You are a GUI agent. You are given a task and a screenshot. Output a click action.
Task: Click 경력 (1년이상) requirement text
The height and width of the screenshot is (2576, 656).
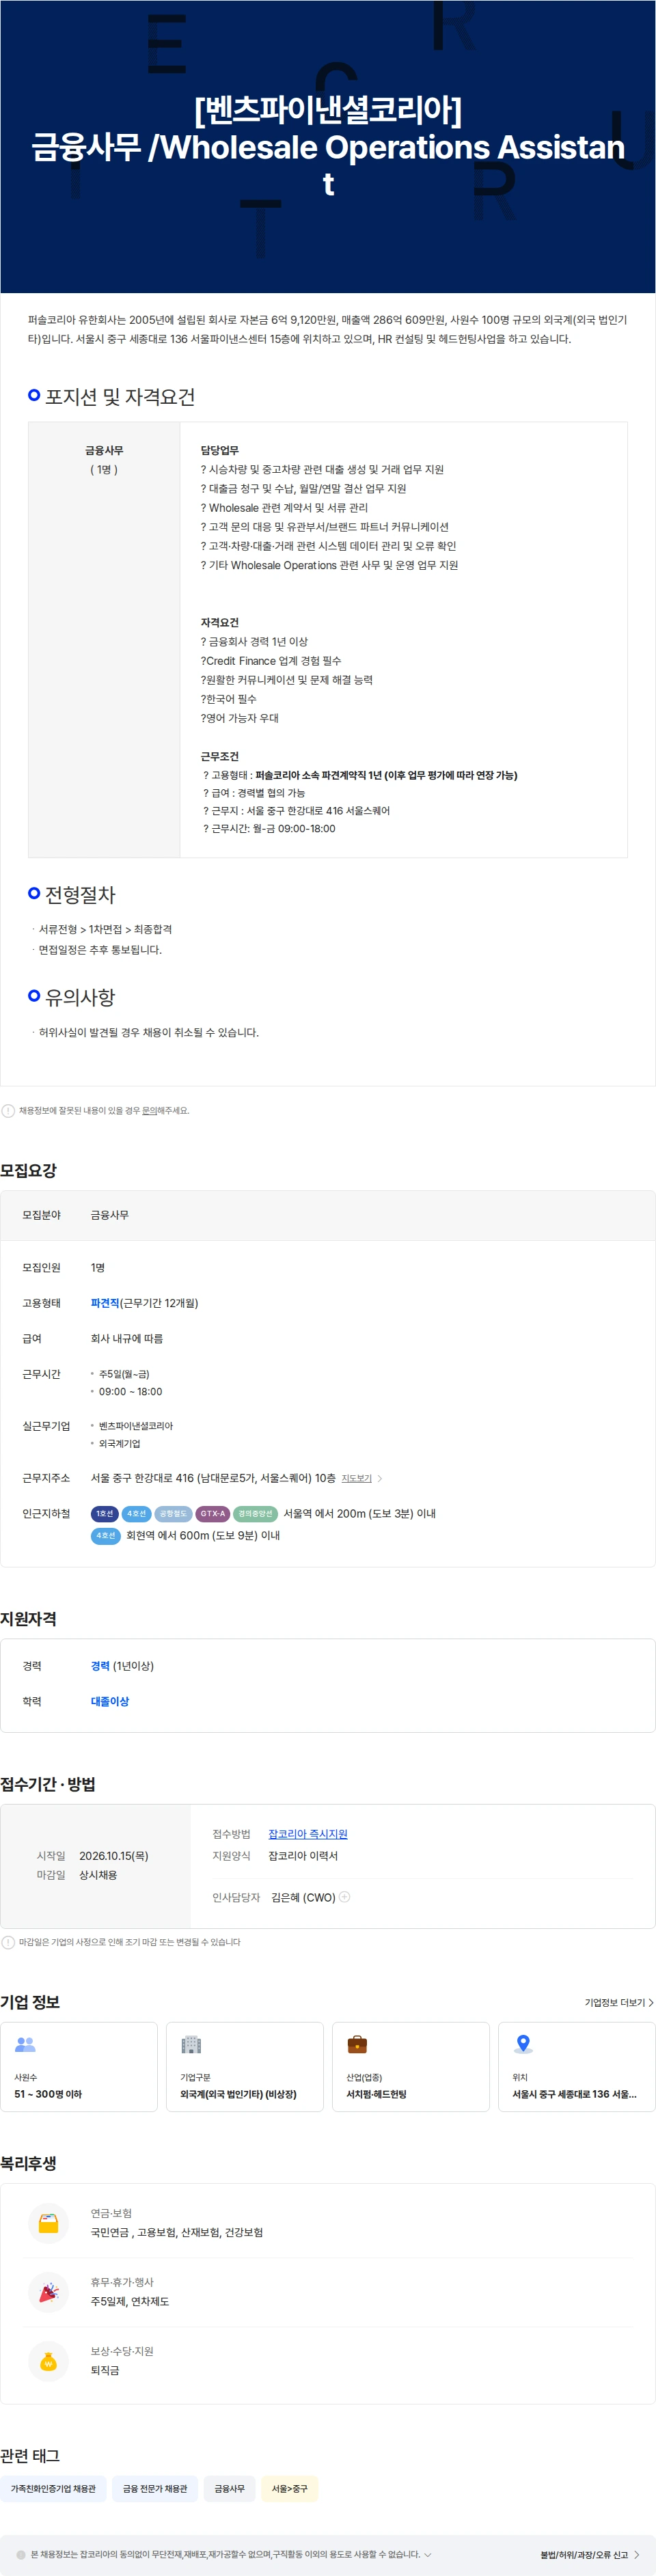click(122, 1666)
